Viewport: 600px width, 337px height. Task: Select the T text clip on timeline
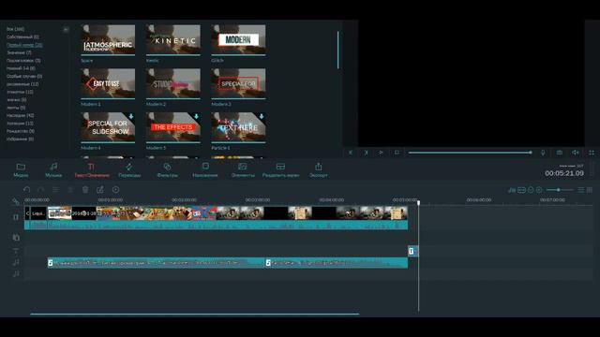pos(412,251)
